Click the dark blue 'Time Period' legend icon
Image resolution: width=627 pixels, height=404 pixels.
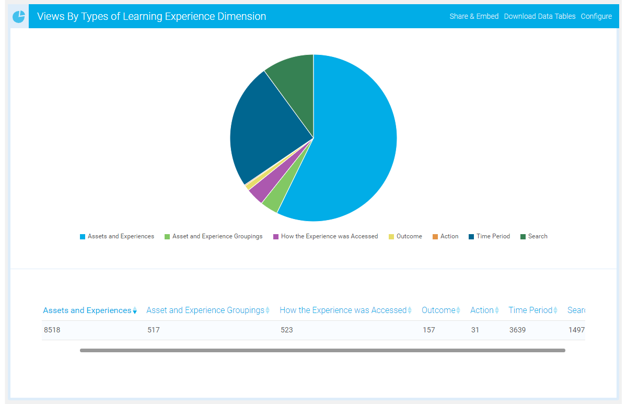click(x=471, y=236)
